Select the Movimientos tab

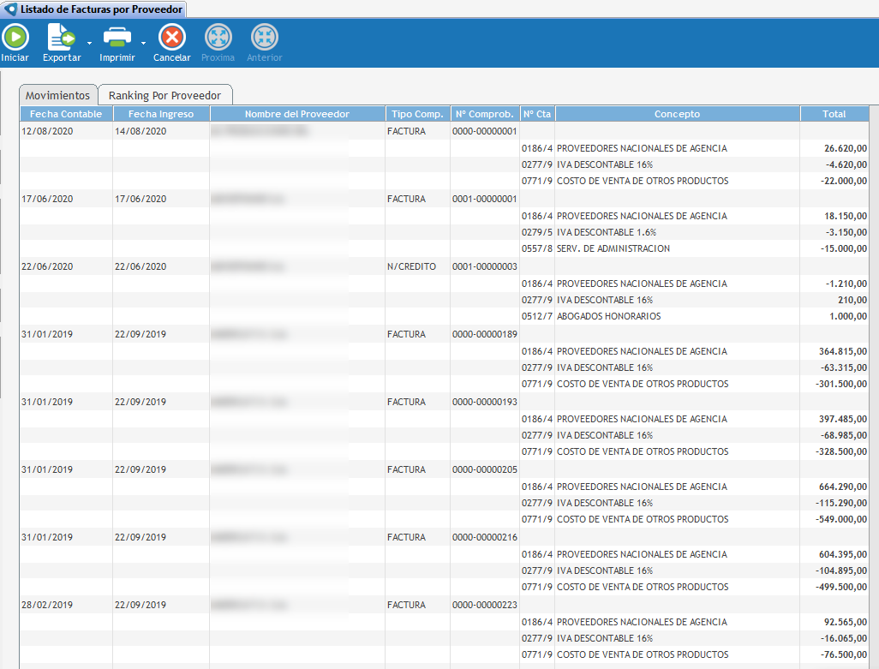57,95
